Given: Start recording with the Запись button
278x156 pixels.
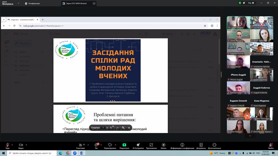Looking at the screenshot, I should pyautogui.click(x=163, y=145).
